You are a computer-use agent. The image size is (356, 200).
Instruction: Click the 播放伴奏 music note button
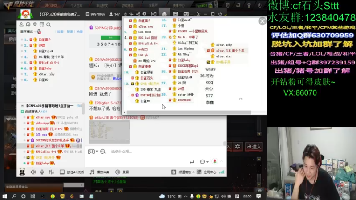pos(99,172)
